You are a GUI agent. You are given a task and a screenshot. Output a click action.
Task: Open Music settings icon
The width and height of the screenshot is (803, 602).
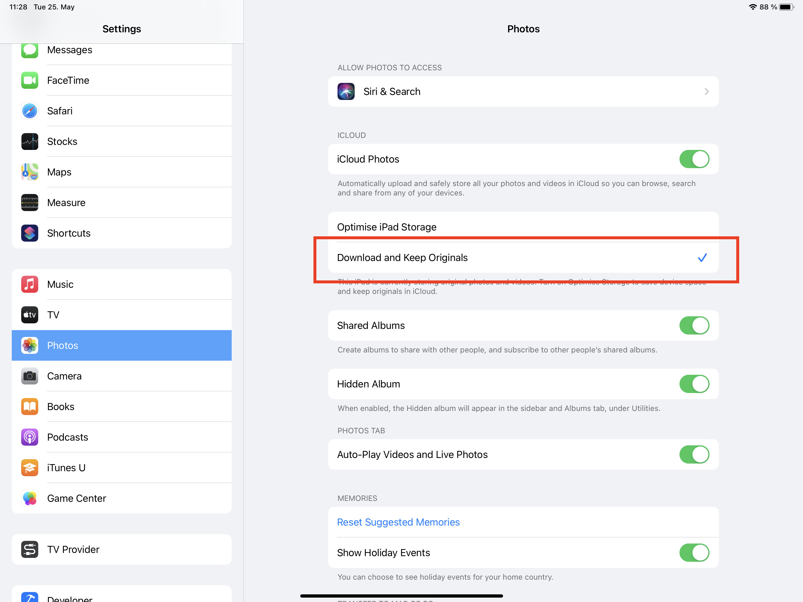point(29,285)
